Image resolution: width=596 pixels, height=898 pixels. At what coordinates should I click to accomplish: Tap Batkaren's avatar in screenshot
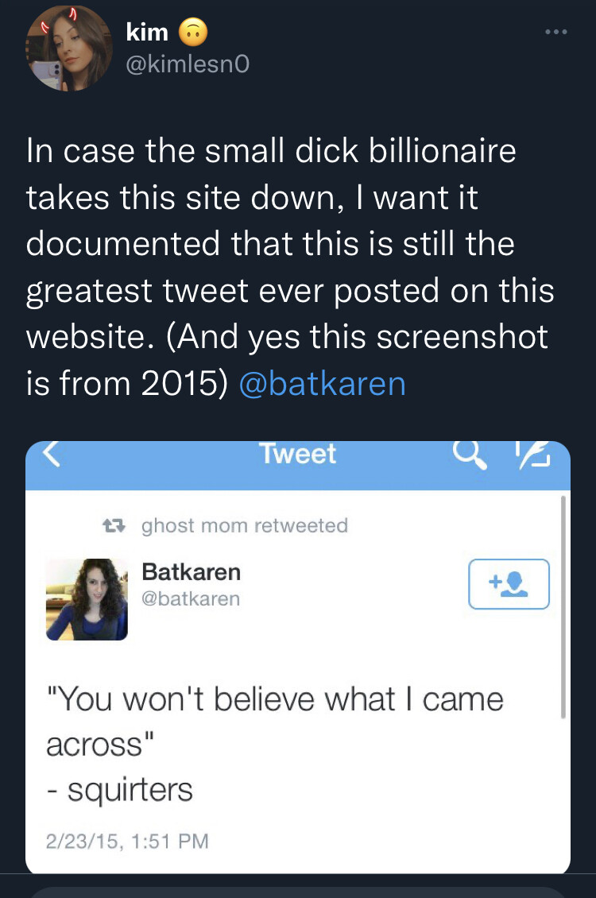click(x=87, y=599)
